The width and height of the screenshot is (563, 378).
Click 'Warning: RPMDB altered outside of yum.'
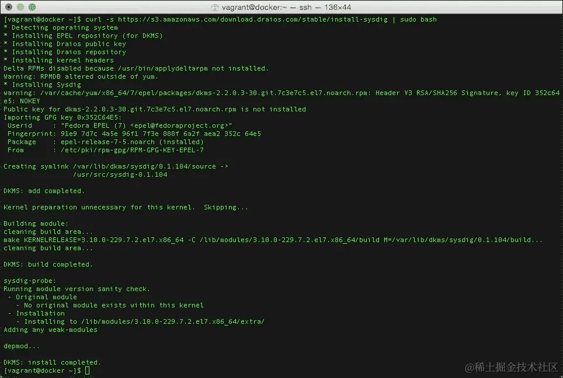81,76
